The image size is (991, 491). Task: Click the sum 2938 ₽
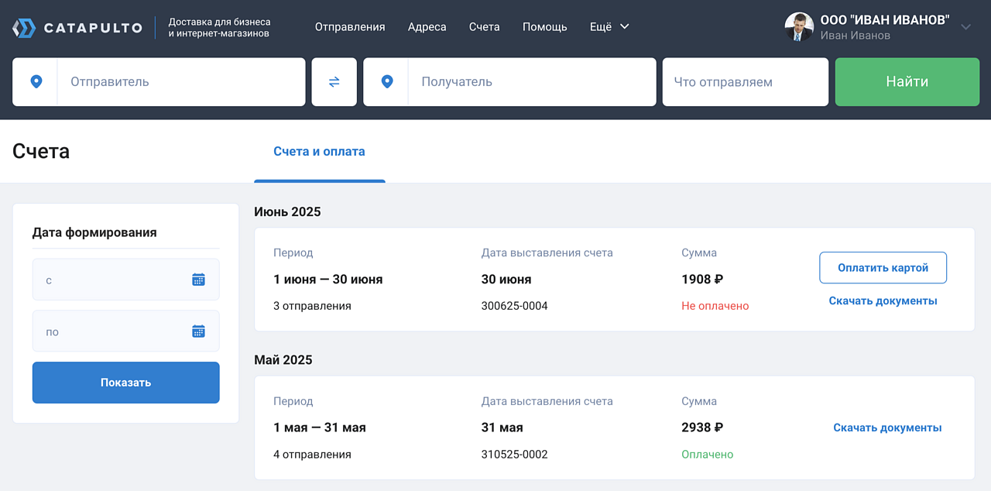702,427
